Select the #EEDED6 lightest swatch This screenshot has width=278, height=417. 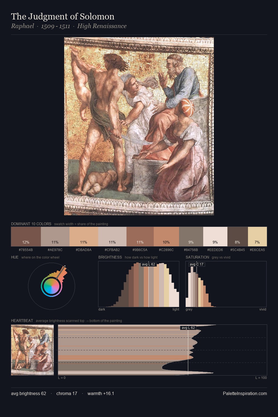(x=215, y=237)
